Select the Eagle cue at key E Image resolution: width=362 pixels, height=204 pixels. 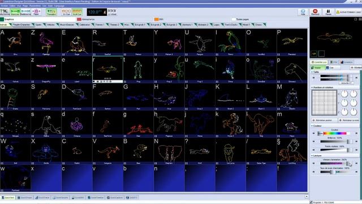click(x=77, y=42)
